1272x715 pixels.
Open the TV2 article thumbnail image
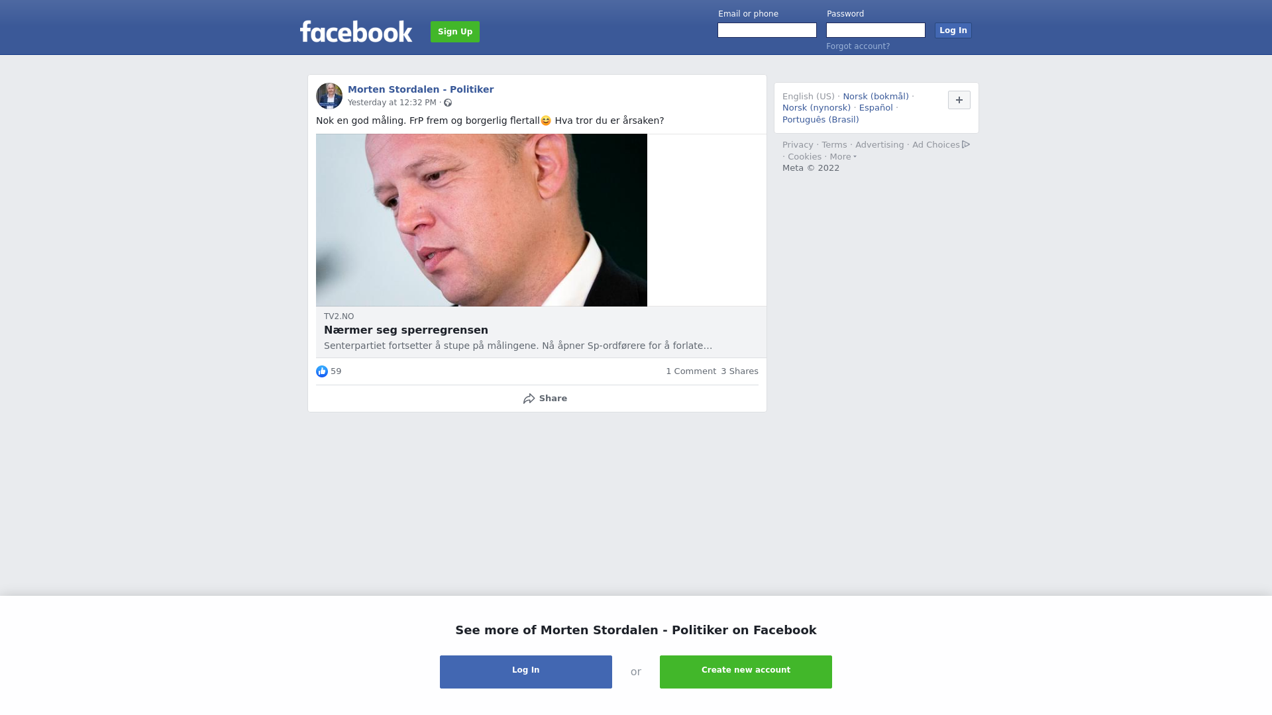482,220
